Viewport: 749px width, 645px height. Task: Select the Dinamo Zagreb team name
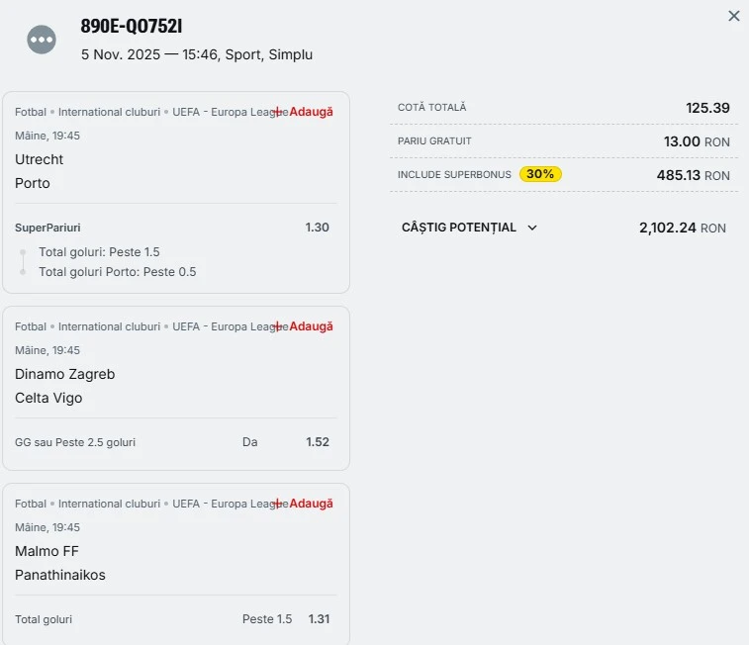tap(65, 374)
